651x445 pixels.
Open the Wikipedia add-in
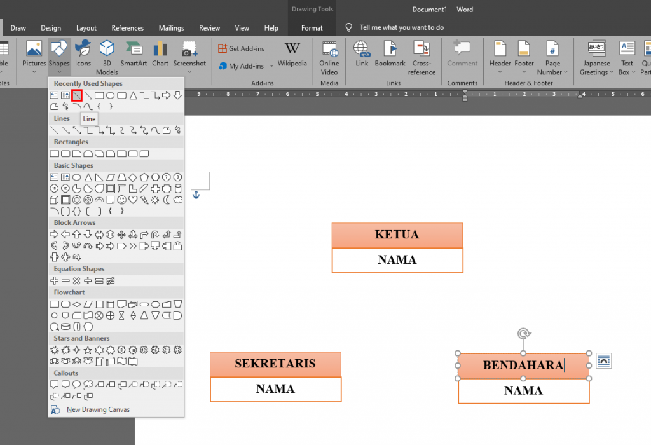[x=292, y=55]
